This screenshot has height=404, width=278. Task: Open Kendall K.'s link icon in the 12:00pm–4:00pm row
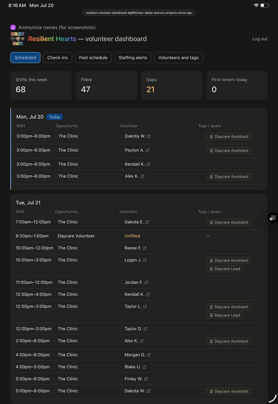click(x=148, y=294)
